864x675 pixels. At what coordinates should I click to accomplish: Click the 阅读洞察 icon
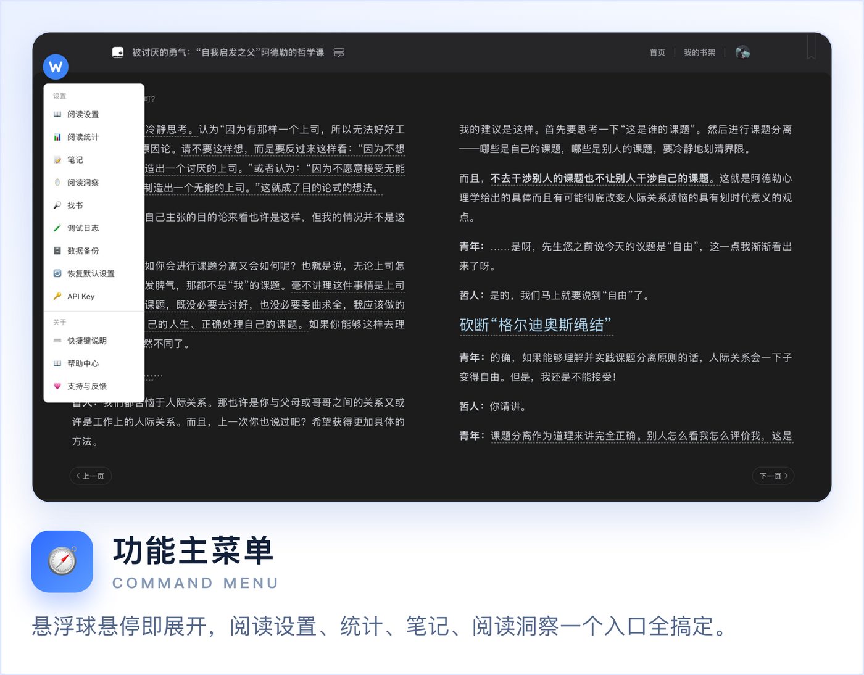click(57, 183)
